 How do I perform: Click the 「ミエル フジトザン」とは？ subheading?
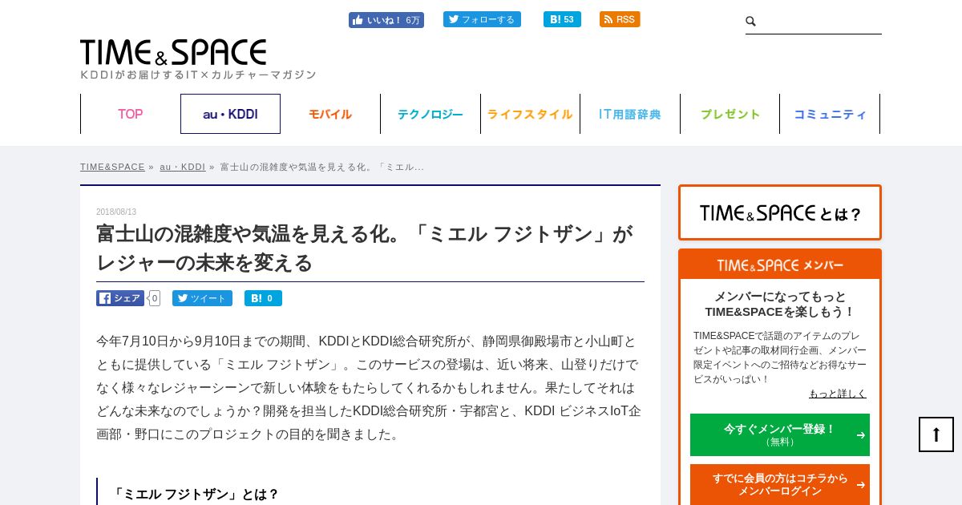[x=196, y=494]
